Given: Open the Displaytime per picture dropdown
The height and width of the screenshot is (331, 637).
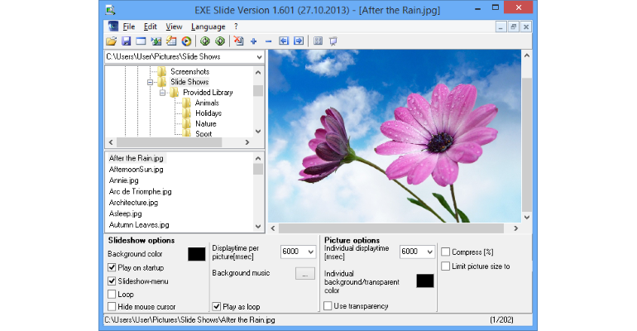Looking at the screenshot, I should click(x=311, y=252).
